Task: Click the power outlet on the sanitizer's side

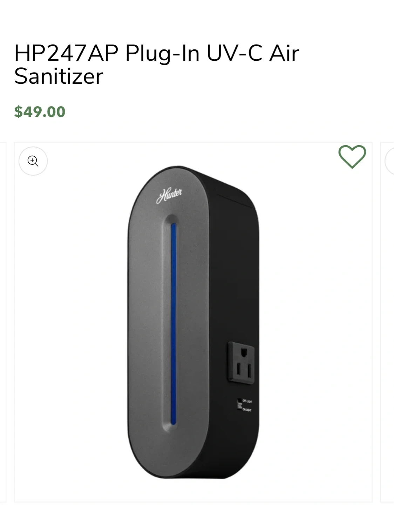Action: 241,363
